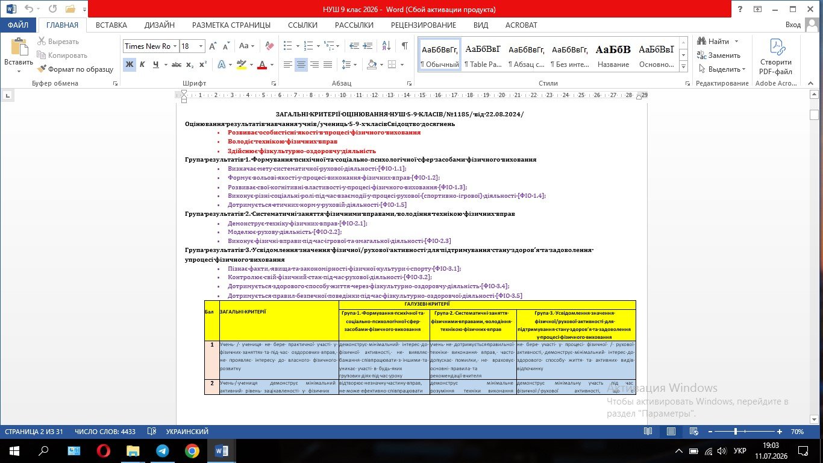
Task: Clear all formatting with the eraser icon
Action: click(x=269, y=46)
